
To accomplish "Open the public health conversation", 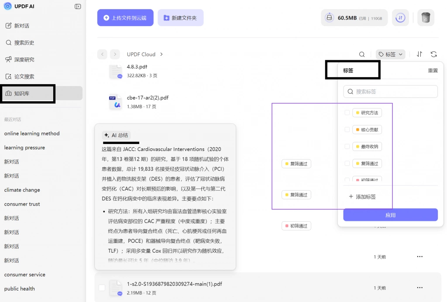I will tap(19, 288).
